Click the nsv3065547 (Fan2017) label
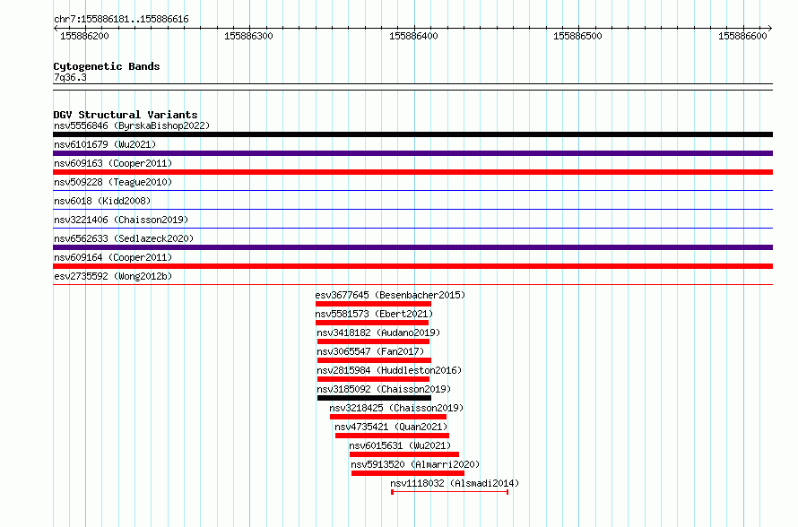 pyautogui.click(x=370, y=351)
